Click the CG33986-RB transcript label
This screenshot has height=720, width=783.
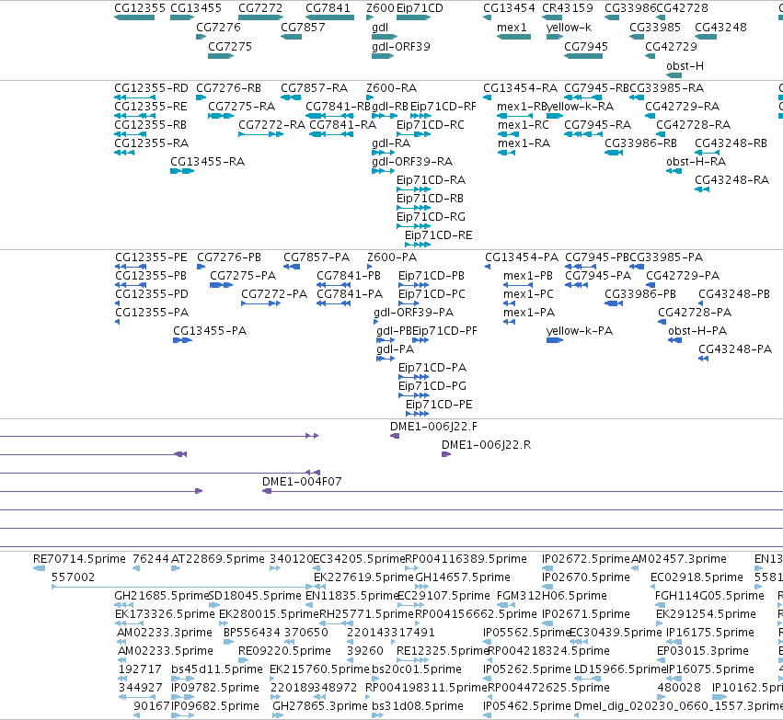pyautogui.click(x=640, y=143)
